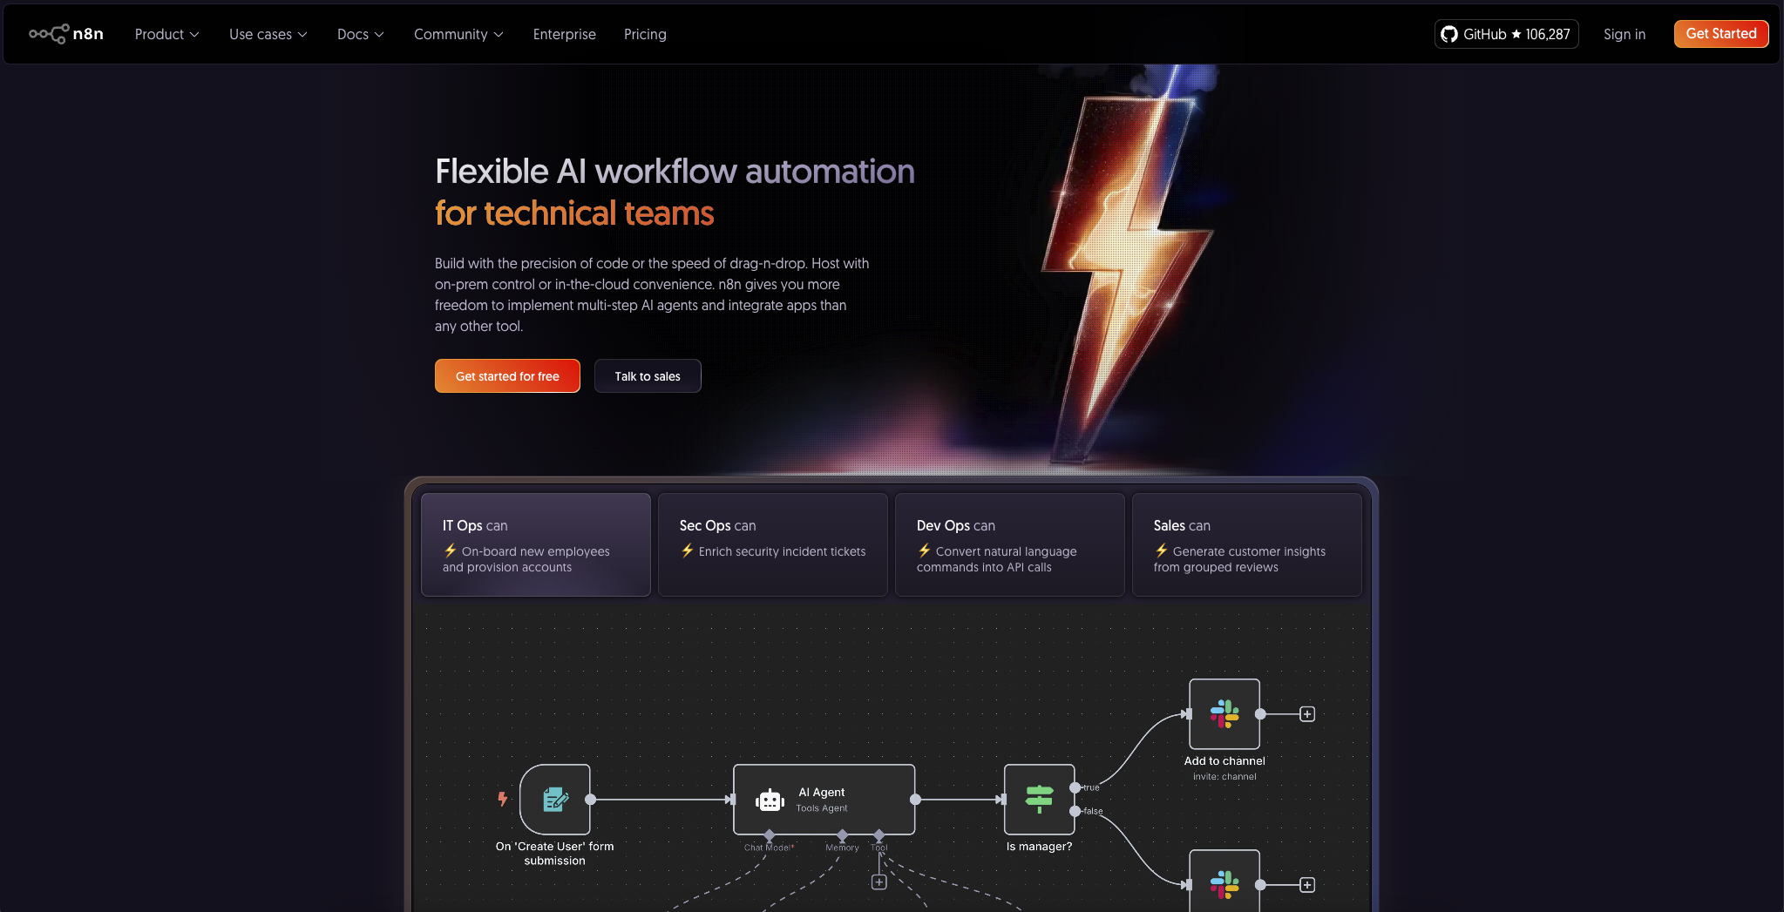This screenshot has height=912, width=1784.
Task: Click the Memory connector diamond
Action: (842, 834)
